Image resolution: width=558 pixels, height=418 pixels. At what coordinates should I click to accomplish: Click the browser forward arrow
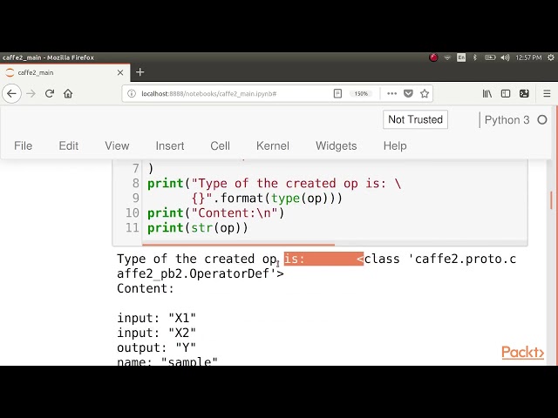click(31, 93)
